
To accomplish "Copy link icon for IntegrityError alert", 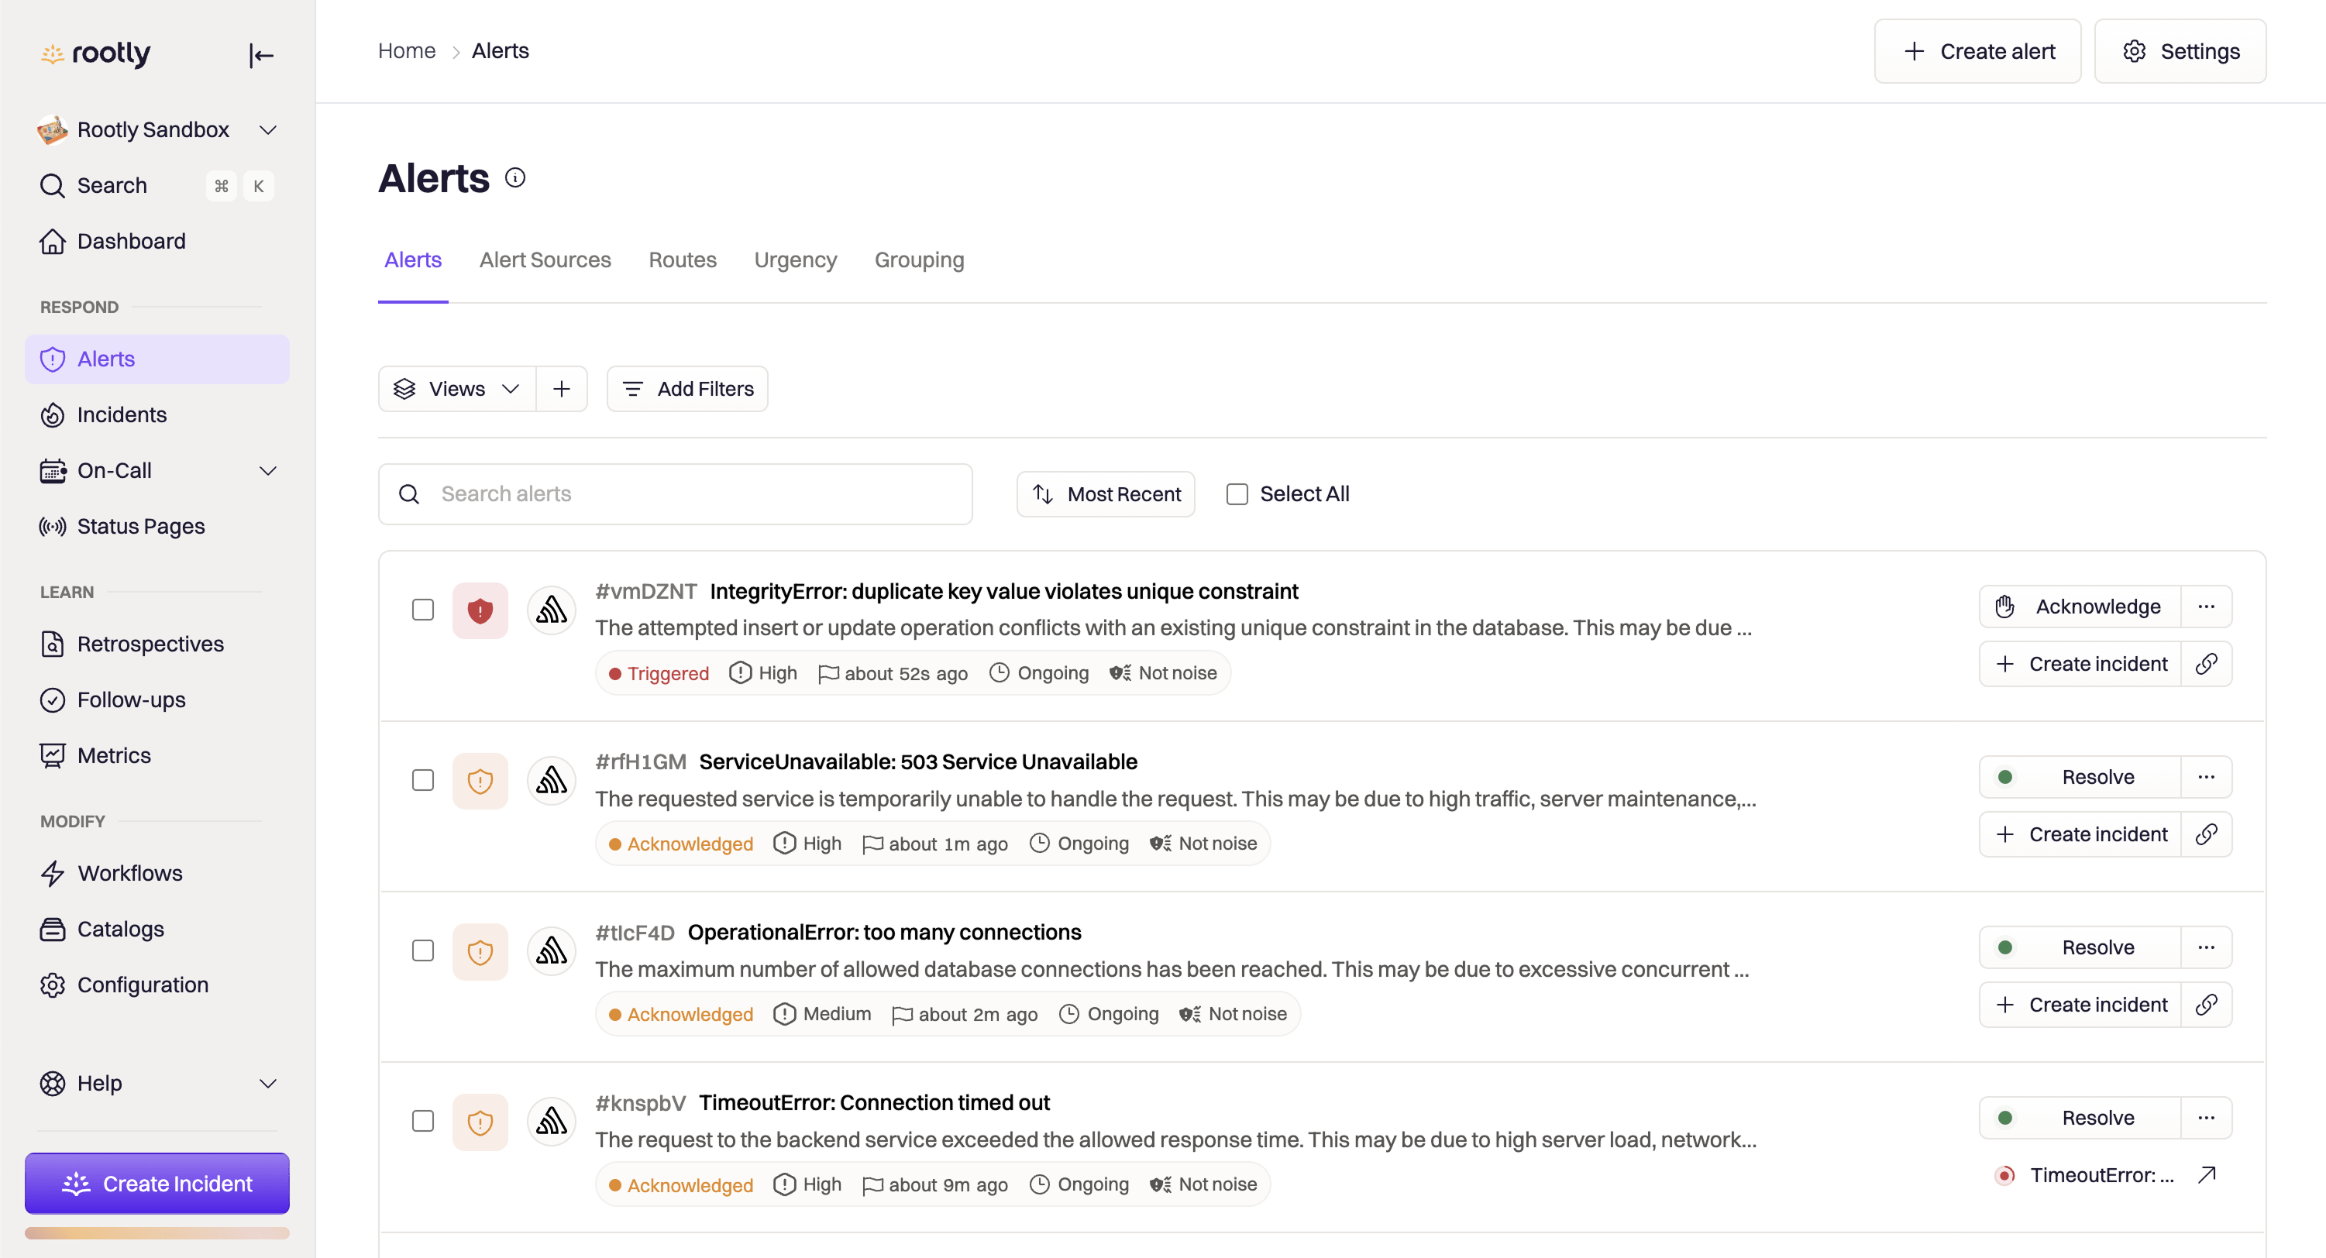I will (2206, 664).
